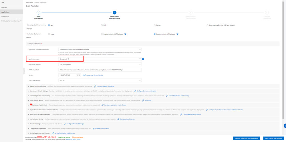The image size is (286, 142).
Task: Select PHP as programming language
Action: coord(102,25)
